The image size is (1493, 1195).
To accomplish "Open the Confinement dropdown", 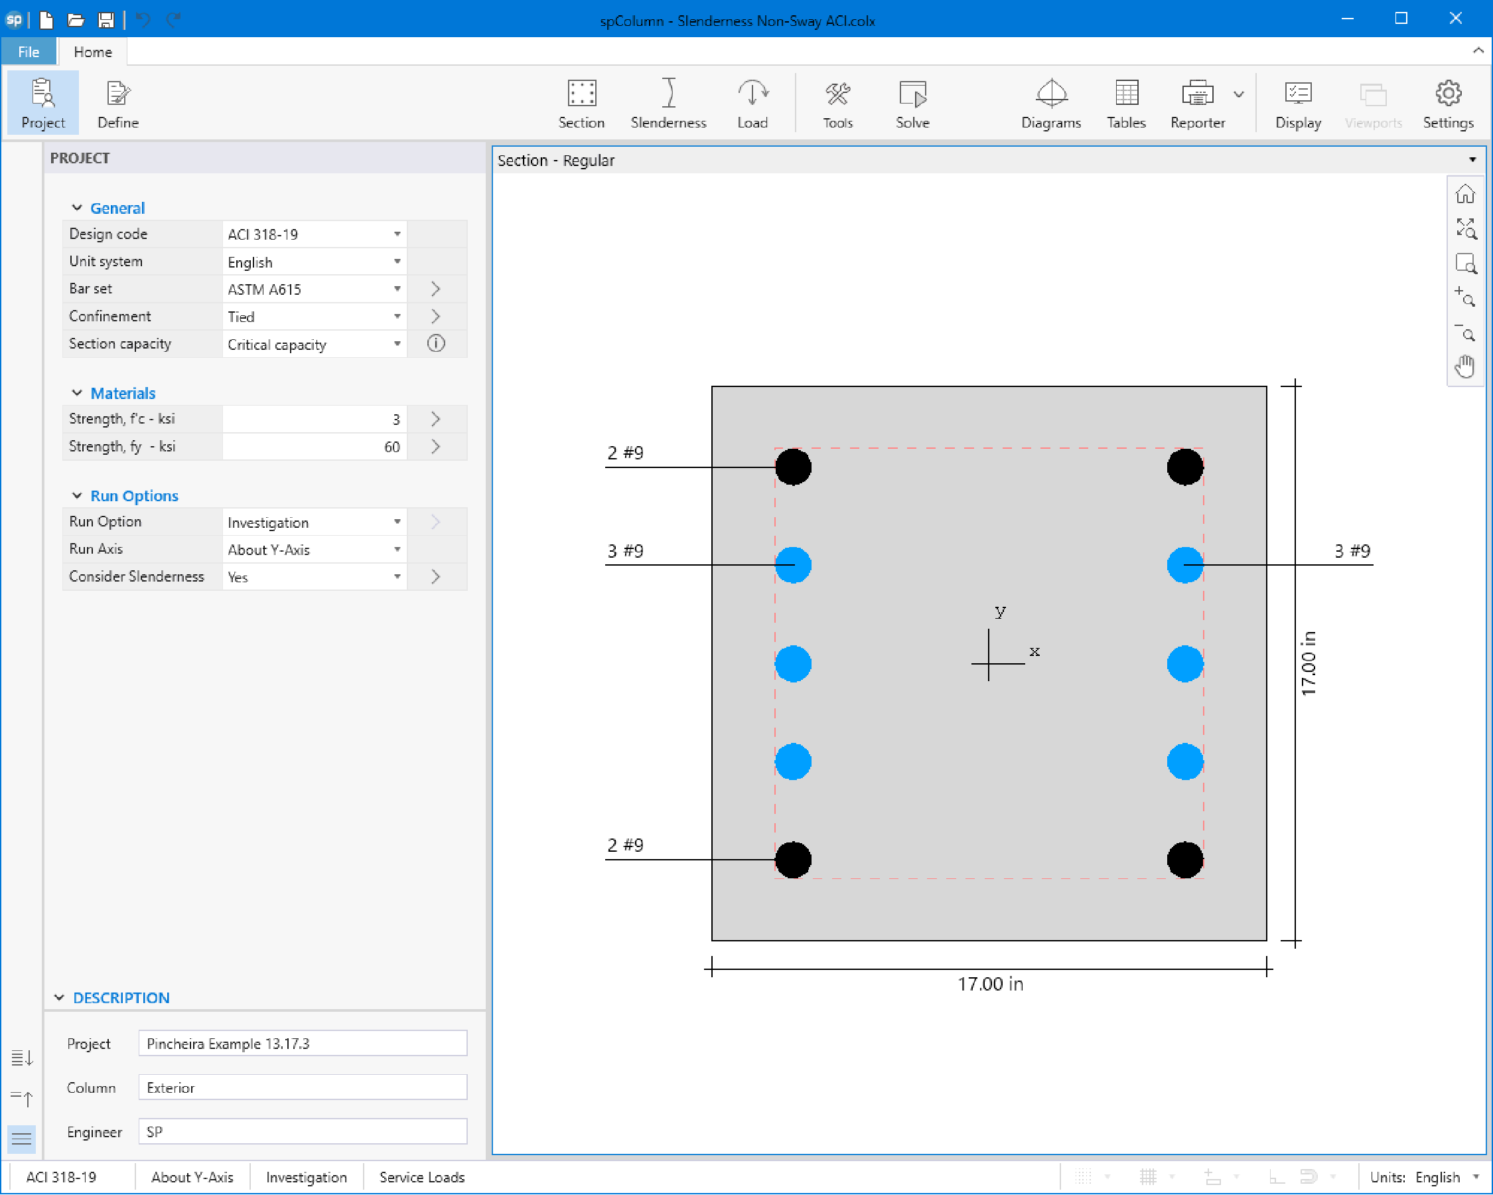I will pos(315,317).
